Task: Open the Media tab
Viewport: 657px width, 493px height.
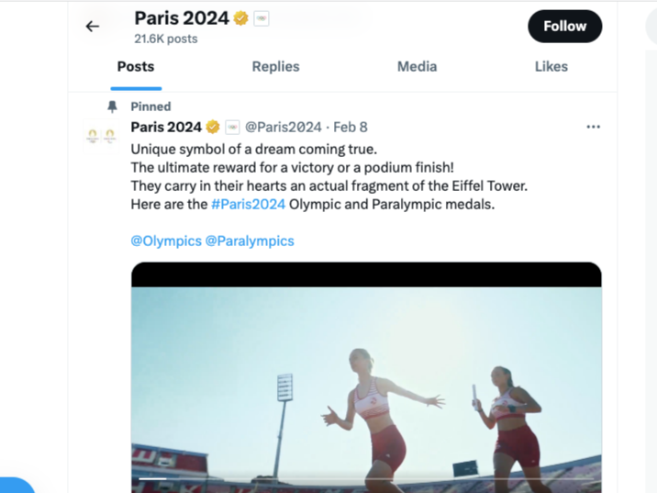Action: (x=417, y=66)
